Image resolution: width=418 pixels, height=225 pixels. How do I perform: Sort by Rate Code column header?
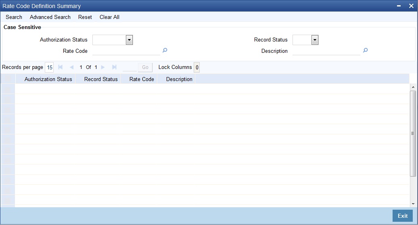pyautogui.click(x=142, y=79)
